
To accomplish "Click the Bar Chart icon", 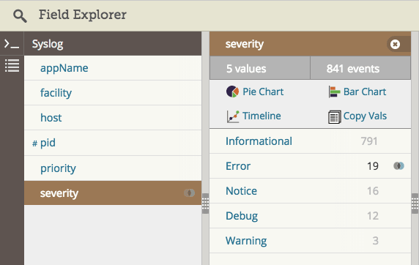I will [x=334, y=92].
